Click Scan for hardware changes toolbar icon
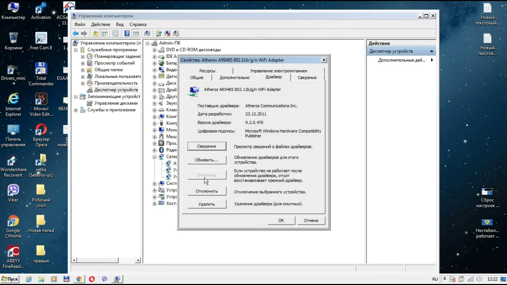 coord(147,34)
